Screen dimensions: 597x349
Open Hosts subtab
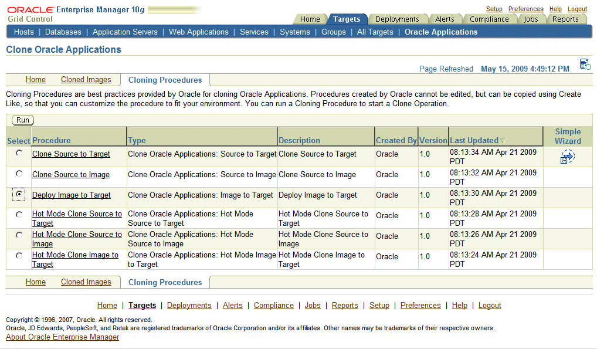pos(24,32)
